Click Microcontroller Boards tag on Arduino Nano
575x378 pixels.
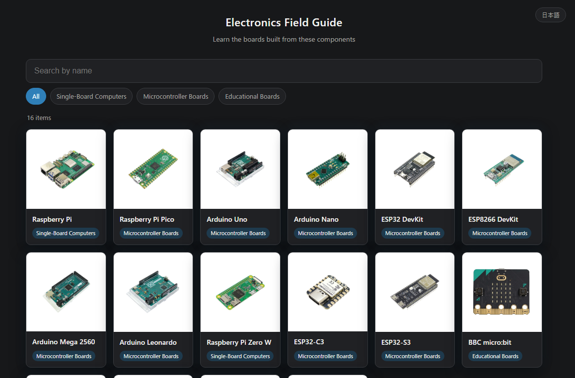tap(325, 233)
